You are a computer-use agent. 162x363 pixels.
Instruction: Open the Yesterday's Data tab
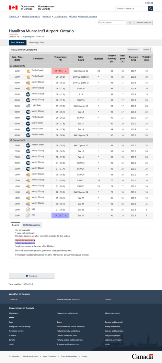37,43
